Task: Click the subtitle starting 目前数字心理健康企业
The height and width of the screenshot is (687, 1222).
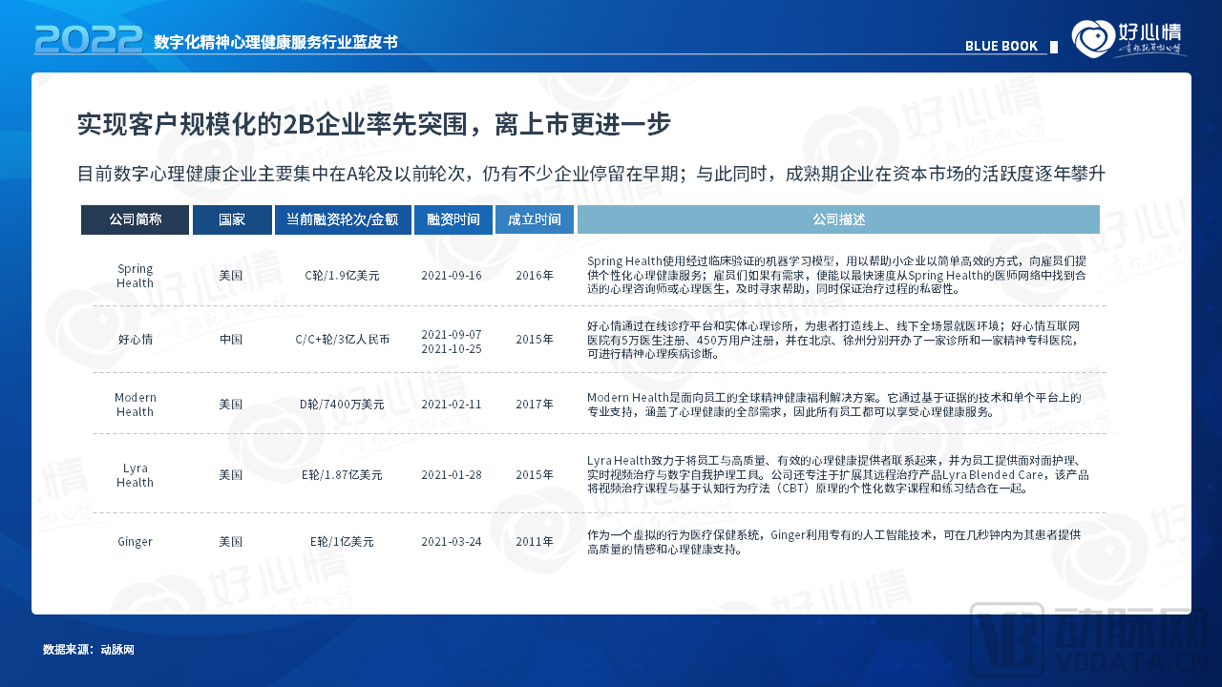Action: 591,174
